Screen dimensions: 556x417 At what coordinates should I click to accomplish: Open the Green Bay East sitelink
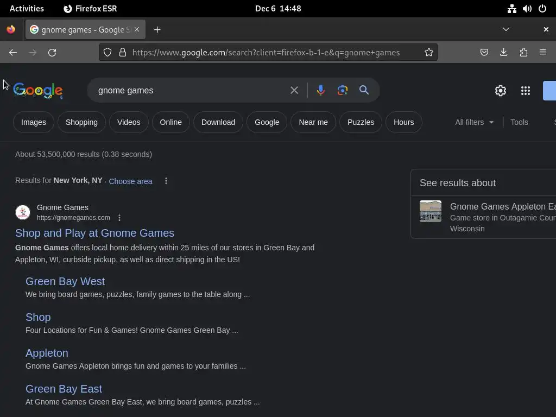[64, 389]
